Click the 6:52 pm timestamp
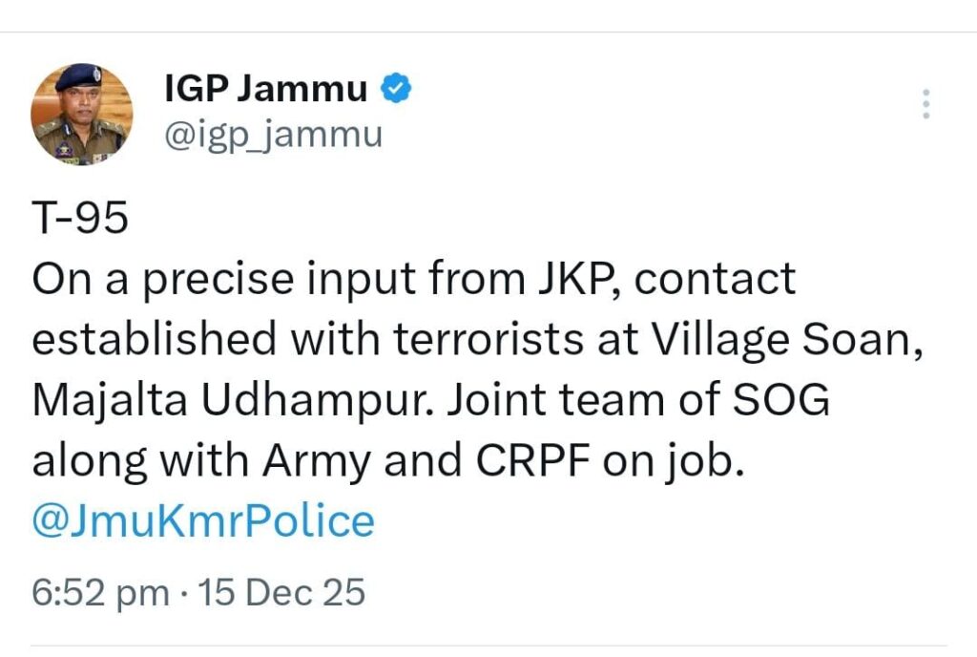977x657 pixels. click(x=100, y=593)
